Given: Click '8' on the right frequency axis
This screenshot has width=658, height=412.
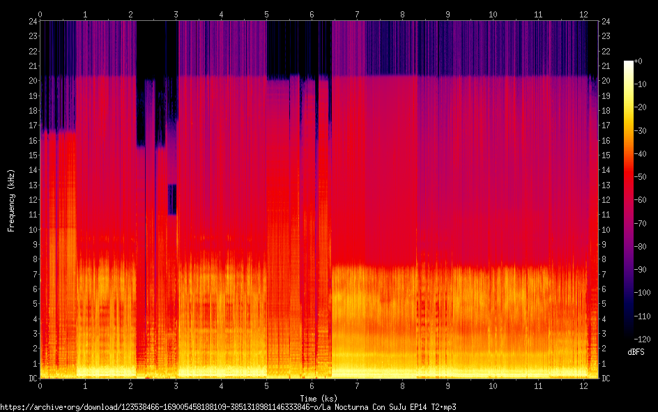Looking at the screenshot, I should coord(604,259).
